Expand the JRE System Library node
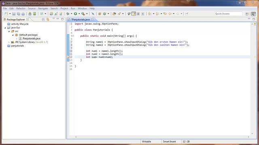 click(9, 42)
